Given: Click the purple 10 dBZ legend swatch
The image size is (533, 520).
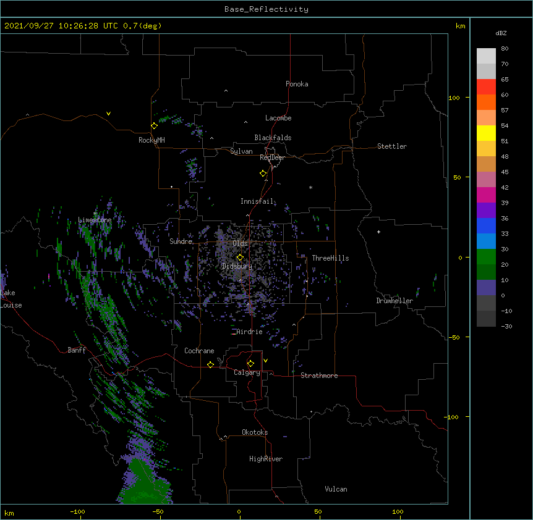Looking at the screenshot, I should 486,288.
